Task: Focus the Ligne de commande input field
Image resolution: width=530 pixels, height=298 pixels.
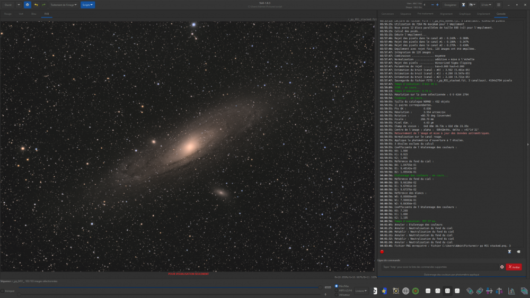Action: (x=439, y=267)
